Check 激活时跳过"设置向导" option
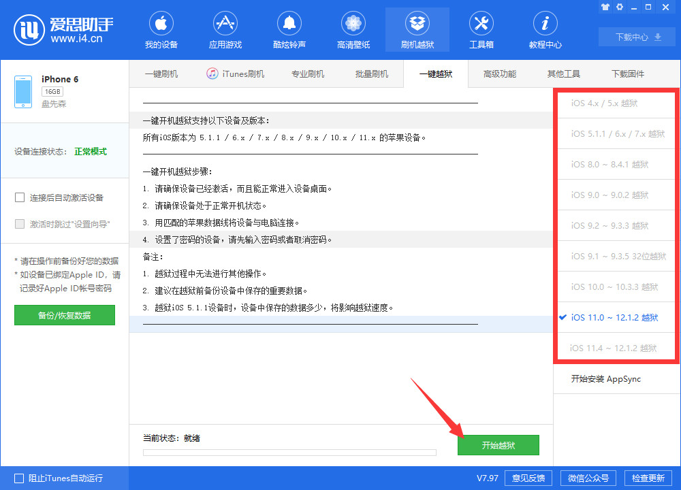 pyautogui.click(x=20, y=224)
